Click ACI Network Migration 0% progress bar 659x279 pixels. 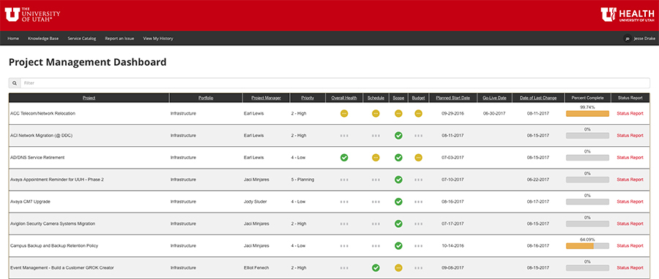tap(587, 136)
